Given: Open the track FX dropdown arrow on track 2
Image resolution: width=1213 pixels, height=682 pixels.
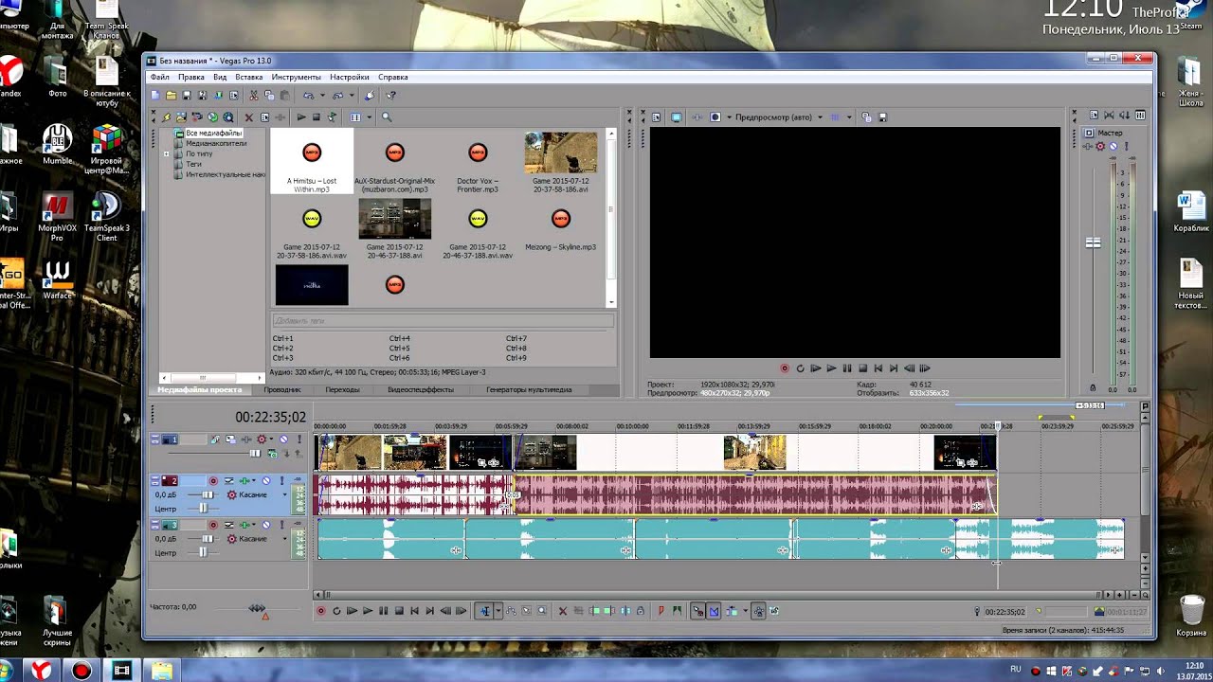Looking at the screenshot, I should [253, 481].
